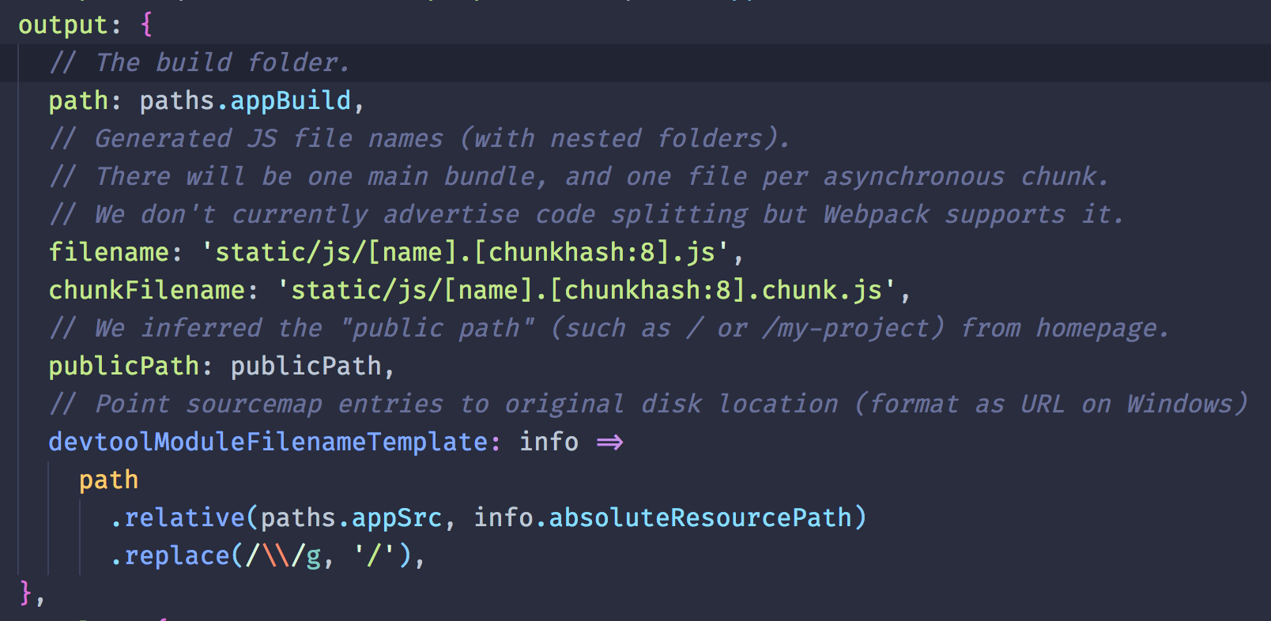Click the comment 'The build folder.'
1271x621 pixels.
coord(199,63)
